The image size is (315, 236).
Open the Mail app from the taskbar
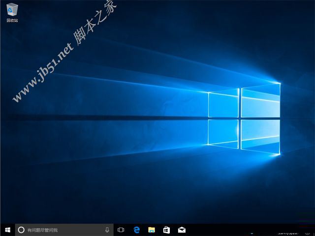[x=182, y=230]
